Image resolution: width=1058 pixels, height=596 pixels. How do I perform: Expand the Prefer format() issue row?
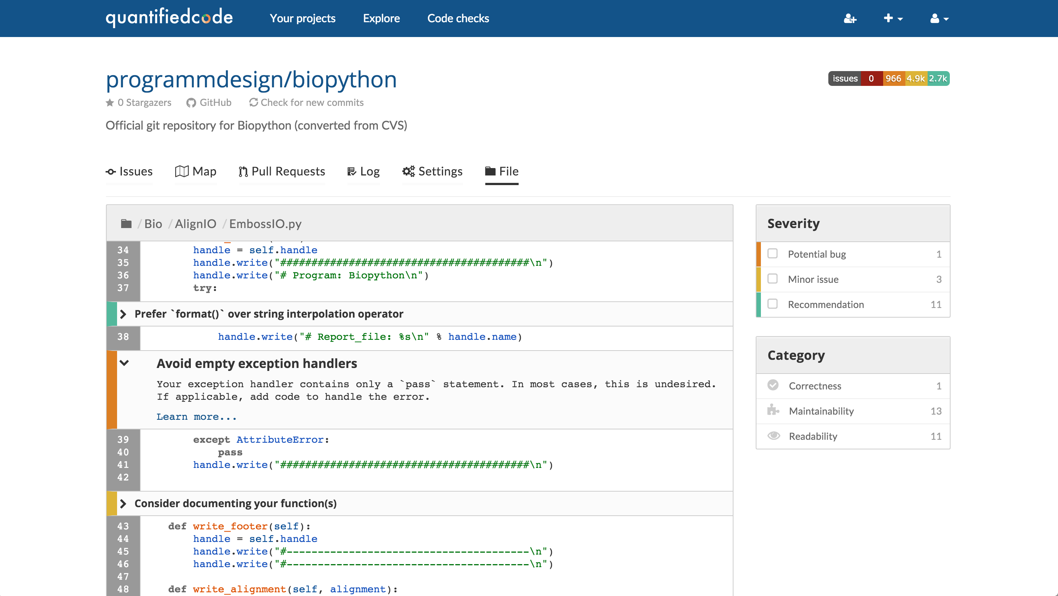[x=123, y=314]
